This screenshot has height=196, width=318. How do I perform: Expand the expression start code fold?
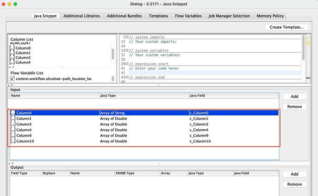pyautogui.click(x=127, y=64)
